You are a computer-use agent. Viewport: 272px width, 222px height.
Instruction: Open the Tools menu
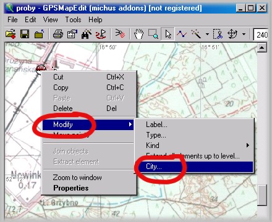coord(73,20)
